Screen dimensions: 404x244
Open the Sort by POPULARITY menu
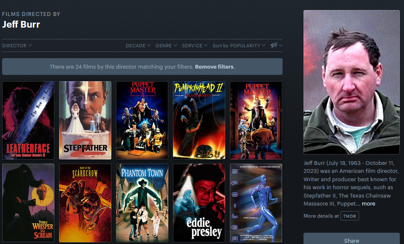pyautogui.click(x=239, y=46)
